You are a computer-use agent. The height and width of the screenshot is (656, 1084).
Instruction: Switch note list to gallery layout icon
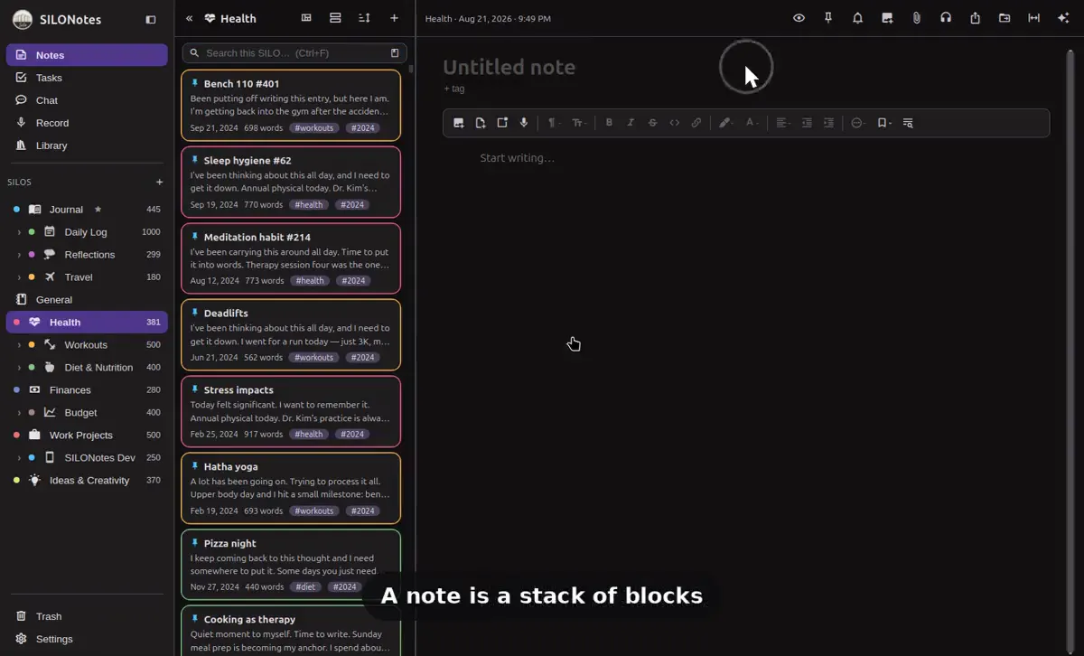click(306, 18)
